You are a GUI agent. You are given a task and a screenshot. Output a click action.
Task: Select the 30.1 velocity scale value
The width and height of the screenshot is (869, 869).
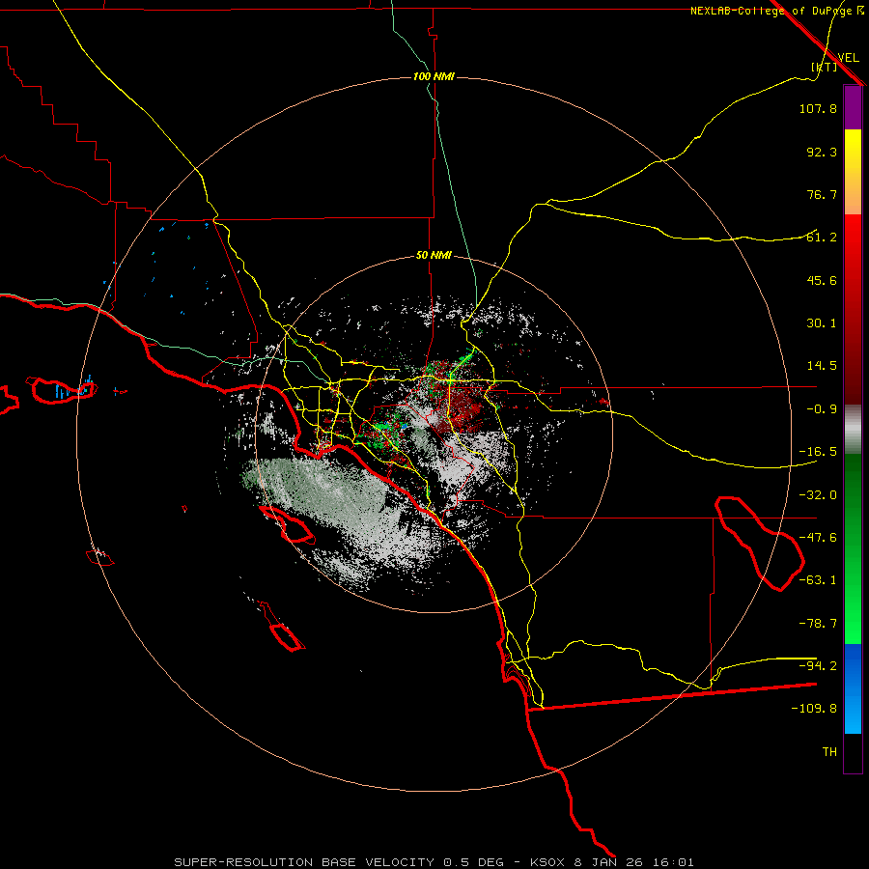(822, 323)
